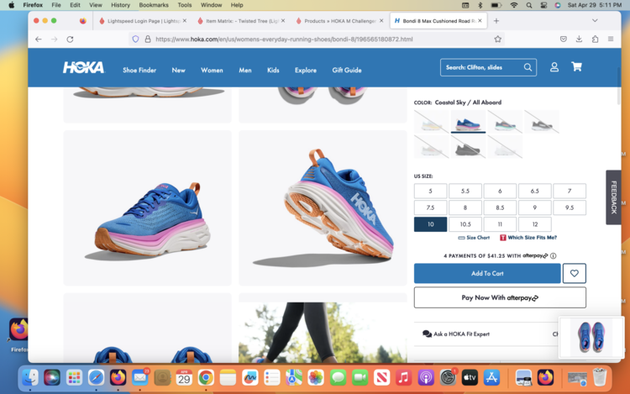Open Firefox hamburger menu
This screenshot has height=394, width=630.
[x=611, y=39]
